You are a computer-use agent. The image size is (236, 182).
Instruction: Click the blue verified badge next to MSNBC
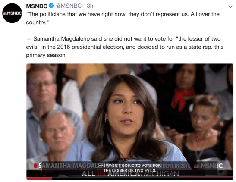[x=51, y=6]
